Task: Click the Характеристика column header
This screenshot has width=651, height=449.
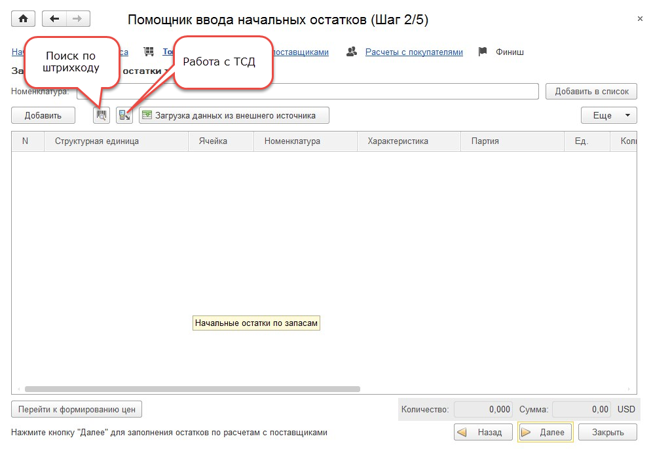Action: pos(398,141)
